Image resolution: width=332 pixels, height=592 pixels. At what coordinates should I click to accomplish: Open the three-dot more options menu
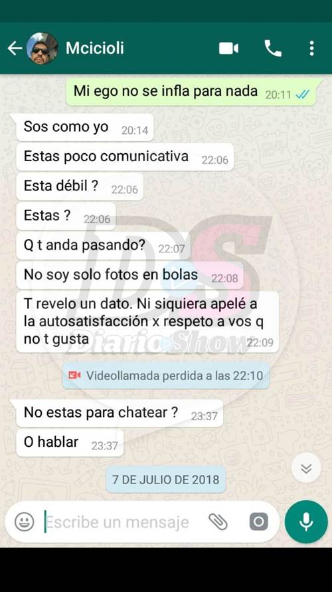pos(311,49)
